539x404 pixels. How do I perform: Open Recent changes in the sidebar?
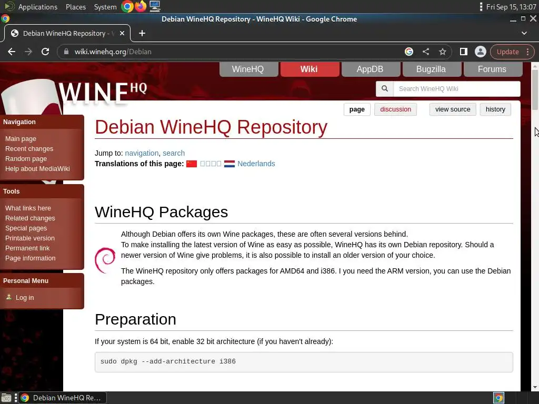(x=29, y=149)
